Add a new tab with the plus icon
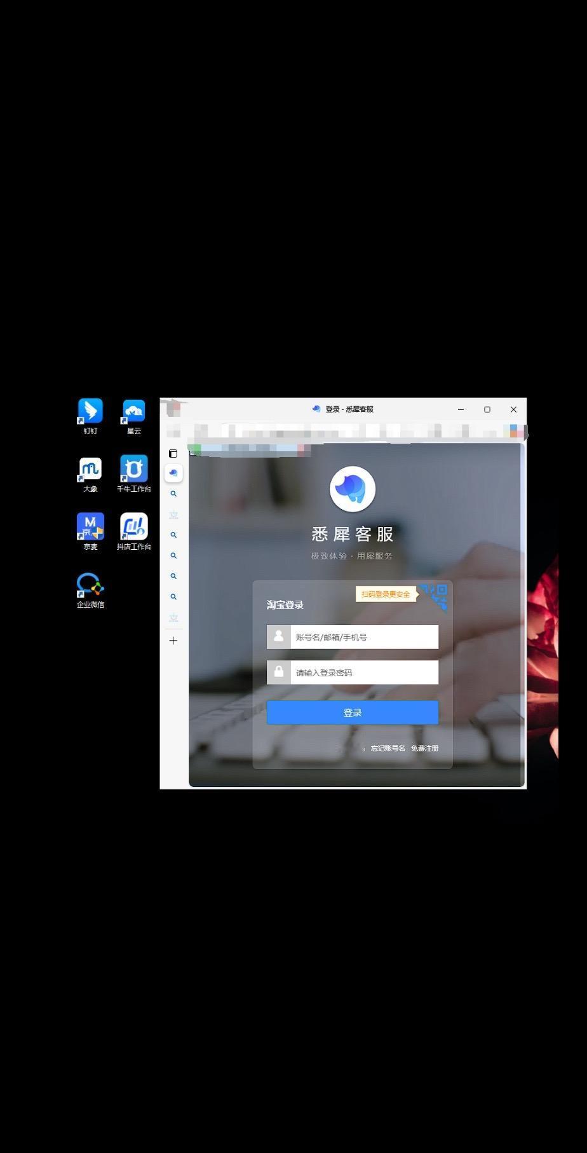This screenshot has width=587, height=1153. point(173,641)
